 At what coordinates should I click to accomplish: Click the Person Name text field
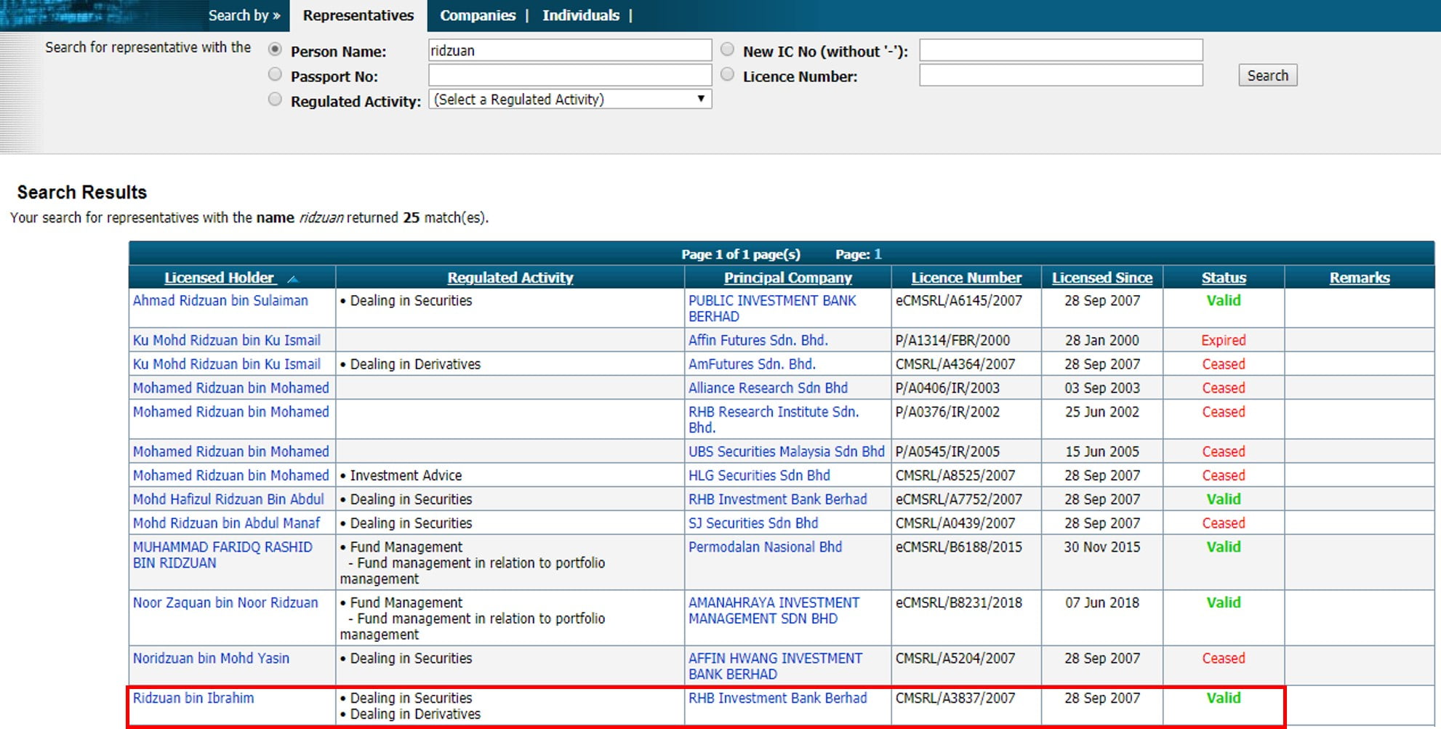569,50
